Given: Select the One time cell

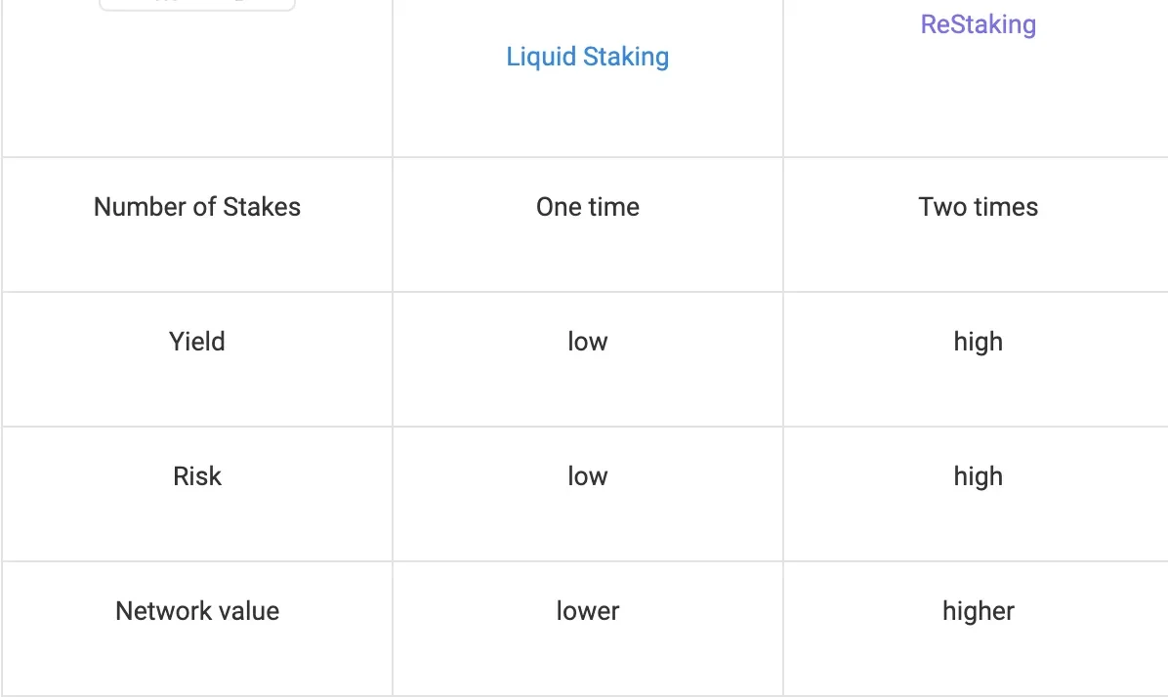Looking at the screenshot, I should tap(587, 207).
